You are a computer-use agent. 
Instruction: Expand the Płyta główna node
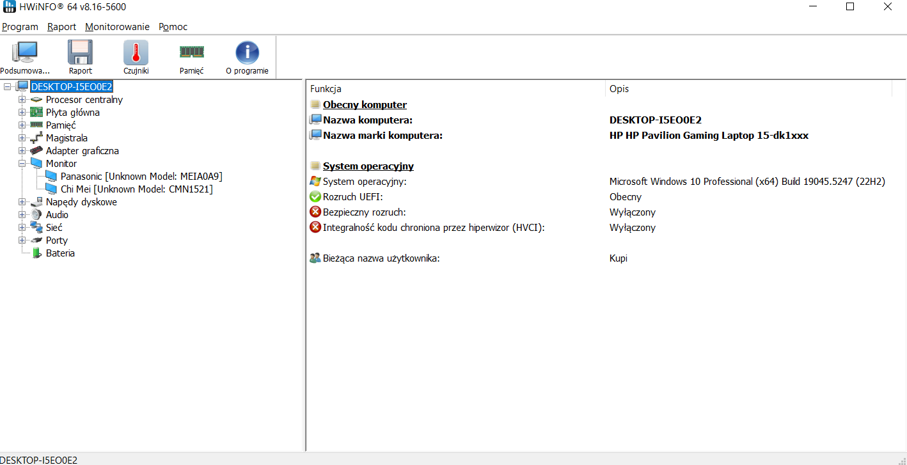[22, 113]
